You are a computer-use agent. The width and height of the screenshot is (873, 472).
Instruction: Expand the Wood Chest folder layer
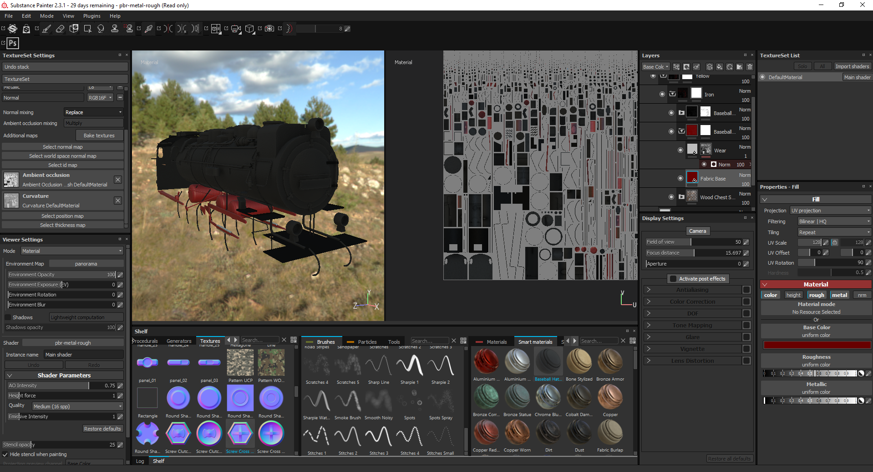[x=681, y=197]
